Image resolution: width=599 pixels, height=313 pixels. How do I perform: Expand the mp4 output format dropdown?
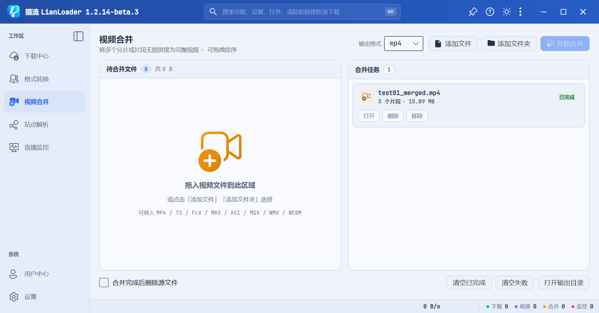click(403, 44)
